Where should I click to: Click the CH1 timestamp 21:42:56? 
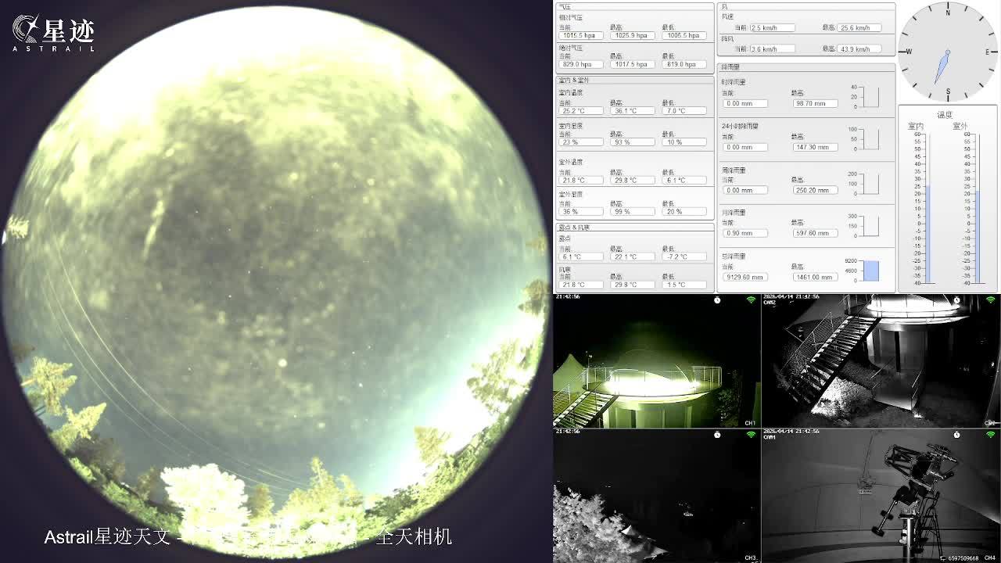[568, 297]
